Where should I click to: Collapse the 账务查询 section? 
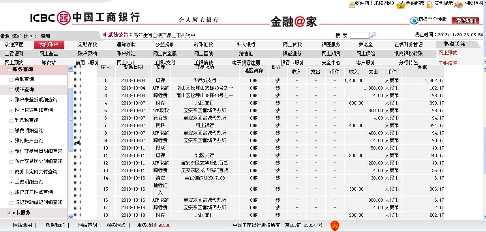tap(9, 69)
